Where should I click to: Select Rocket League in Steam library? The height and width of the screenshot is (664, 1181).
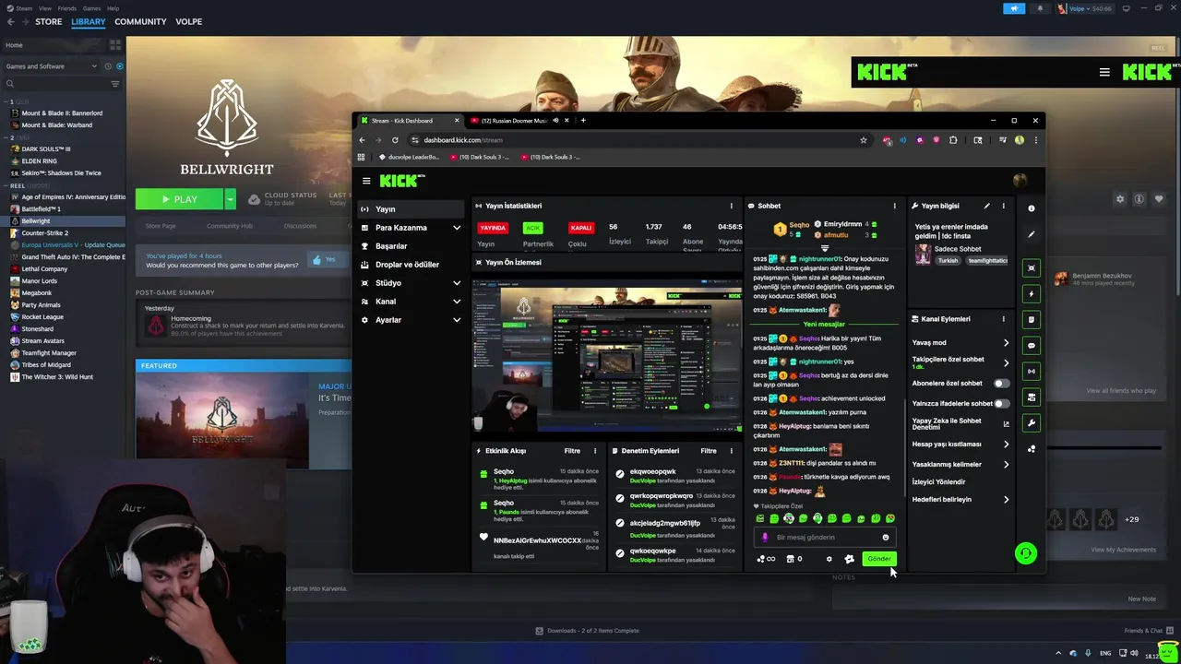[42, 317]
